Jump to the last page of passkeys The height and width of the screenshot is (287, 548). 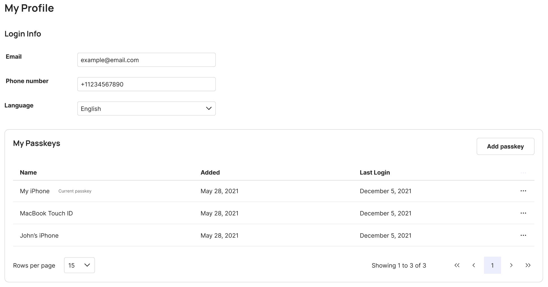[528, 265]
